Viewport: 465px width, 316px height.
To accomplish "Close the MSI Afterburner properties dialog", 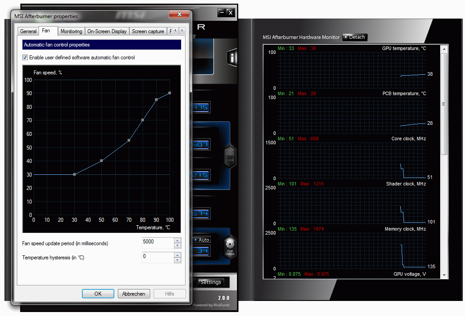I will click(x=179, y=14).
